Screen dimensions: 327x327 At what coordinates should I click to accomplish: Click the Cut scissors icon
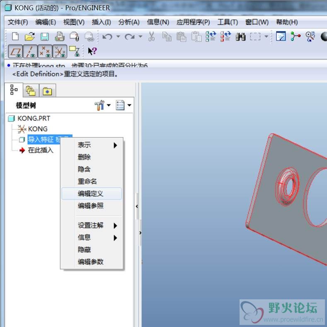point(152,37)
